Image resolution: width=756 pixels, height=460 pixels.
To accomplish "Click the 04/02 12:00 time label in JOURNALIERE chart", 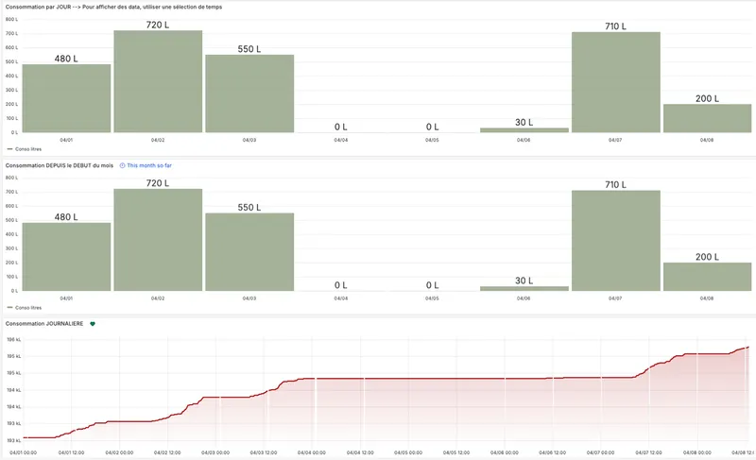I will 167,452.
